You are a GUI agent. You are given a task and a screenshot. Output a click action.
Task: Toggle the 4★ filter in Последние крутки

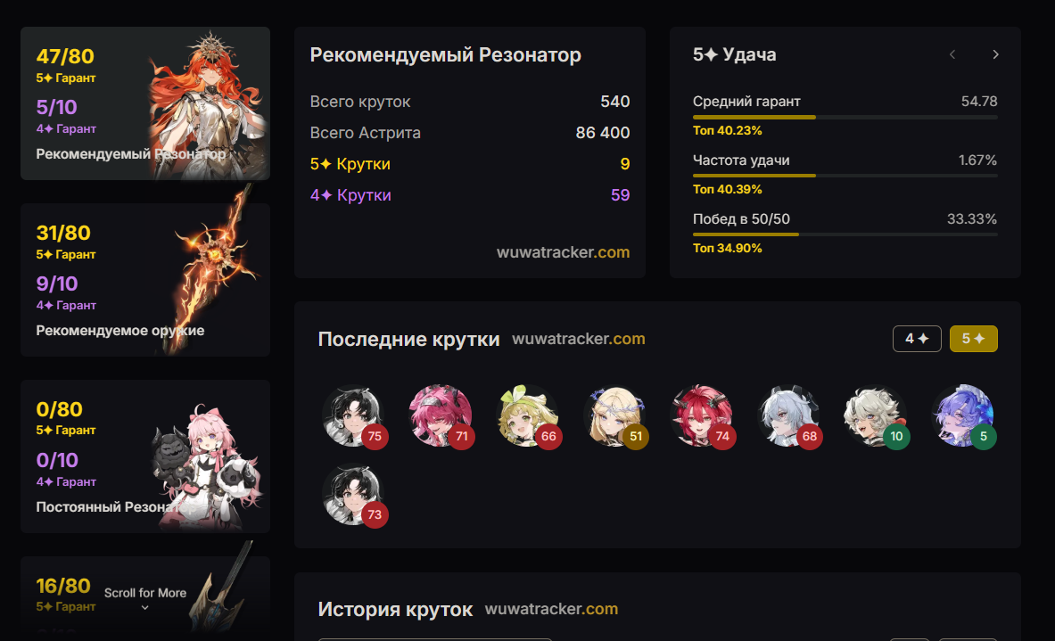click(x=917, y=338)
